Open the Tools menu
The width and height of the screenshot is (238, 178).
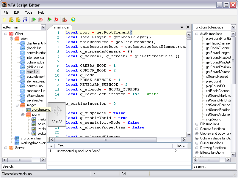(x=29, y=12)
